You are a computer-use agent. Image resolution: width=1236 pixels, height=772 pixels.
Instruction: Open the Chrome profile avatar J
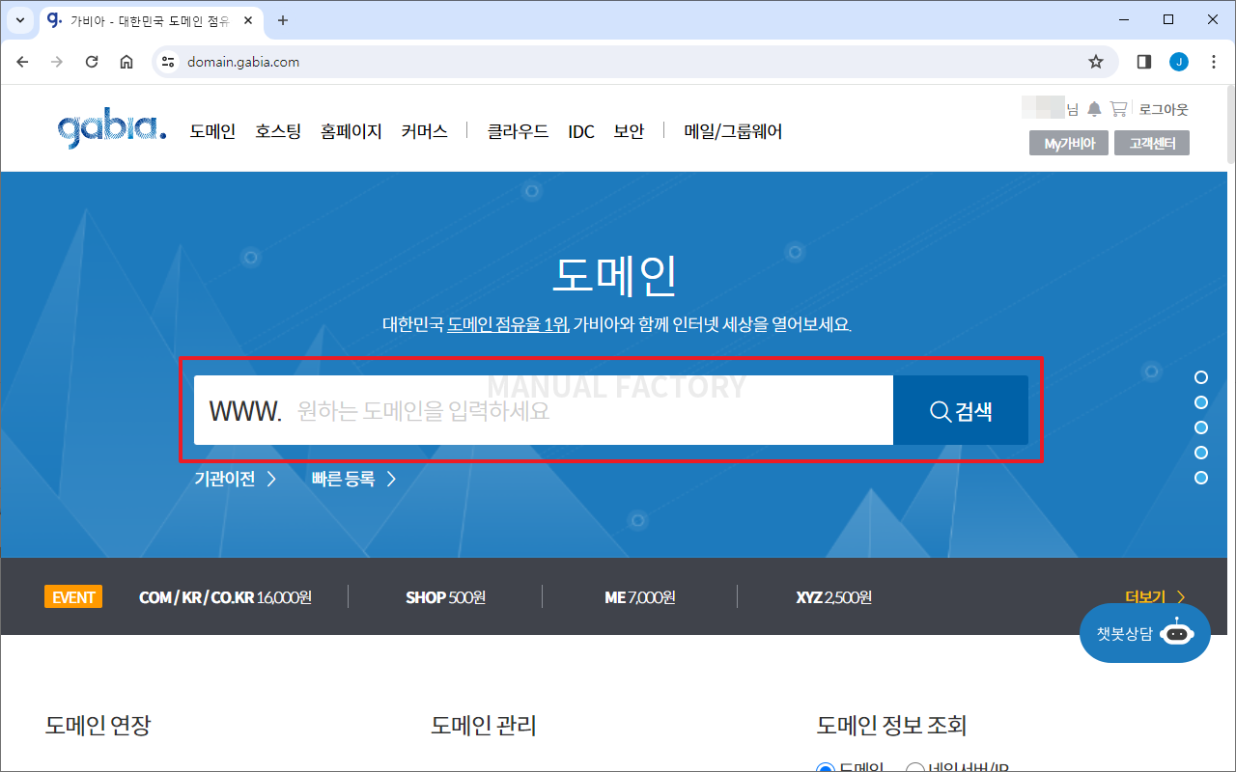tap(1179, 62)
